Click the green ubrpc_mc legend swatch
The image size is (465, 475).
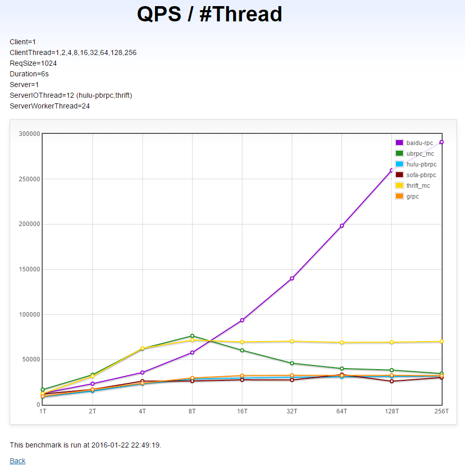click(399, 153)
